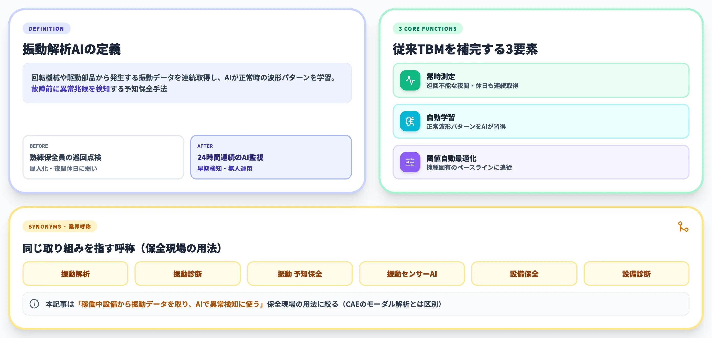Click the 3 CORE FUNCTIONS badge

(x=428, y=28)
